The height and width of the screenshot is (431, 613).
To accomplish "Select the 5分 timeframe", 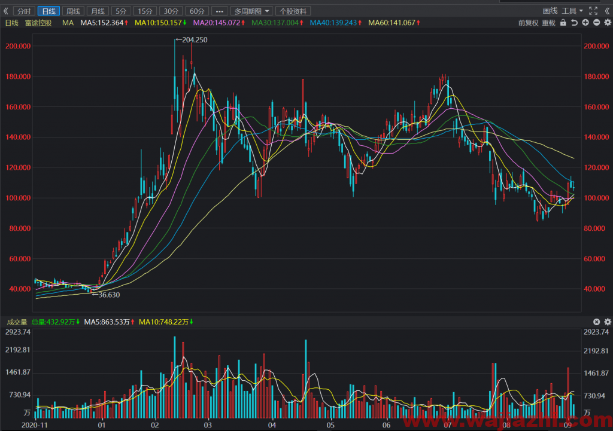I will pos(121,11).
